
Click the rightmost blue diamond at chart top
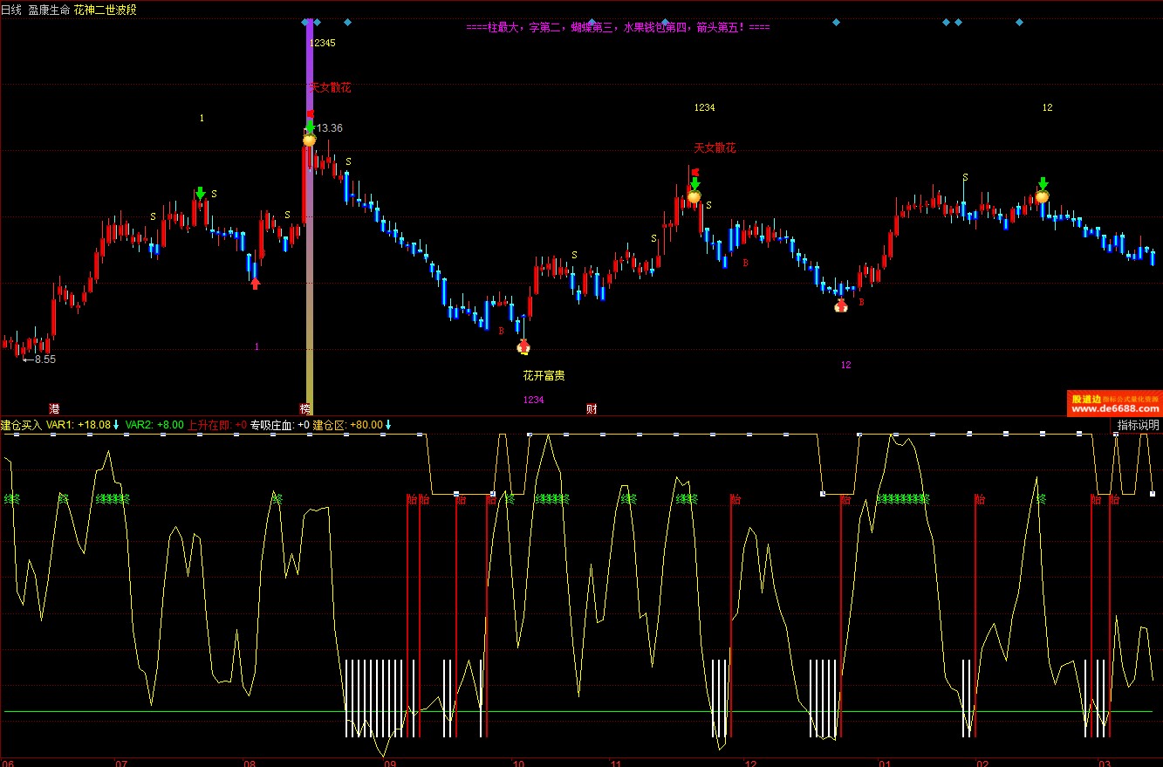coord(1019,22)
